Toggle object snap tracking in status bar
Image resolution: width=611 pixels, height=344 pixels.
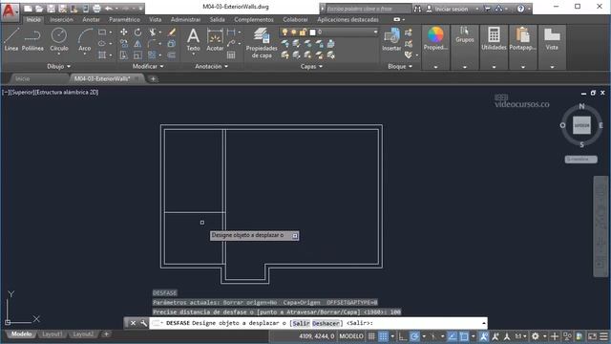(453, 336)
